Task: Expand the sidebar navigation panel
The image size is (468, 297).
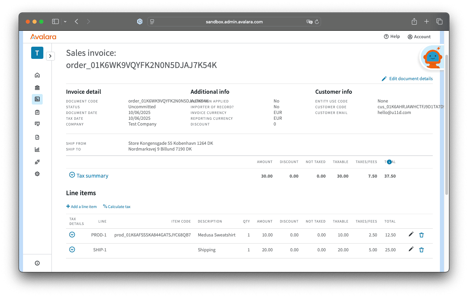Action: 50,56
